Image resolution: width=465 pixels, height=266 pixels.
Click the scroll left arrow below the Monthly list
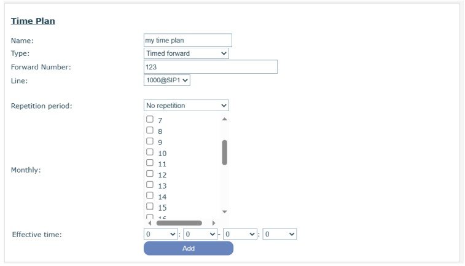pyautogui.click(x=149, y=223)
